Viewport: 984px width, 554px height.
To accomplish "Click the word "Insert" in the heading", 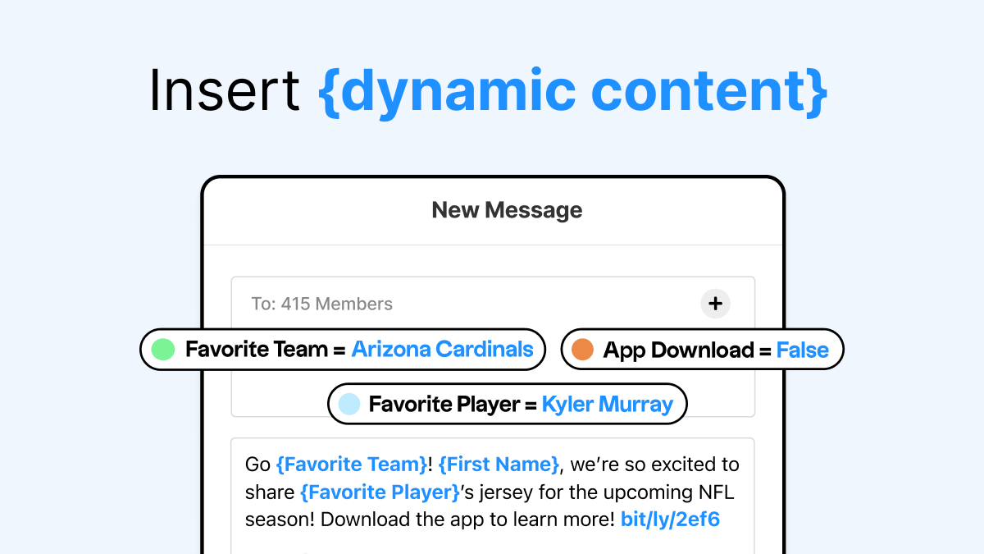I will pos(224,91).
